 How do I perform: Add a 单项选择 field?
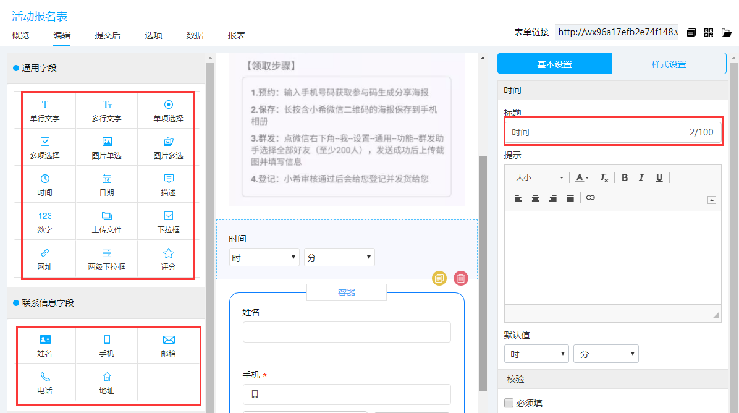(168, 111)
